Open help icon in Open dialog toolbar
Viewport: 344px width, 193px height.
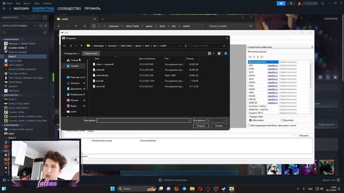[226, 54]
